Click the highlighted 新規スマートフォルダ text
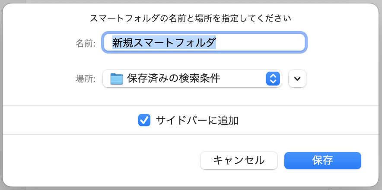 (164, 43)
